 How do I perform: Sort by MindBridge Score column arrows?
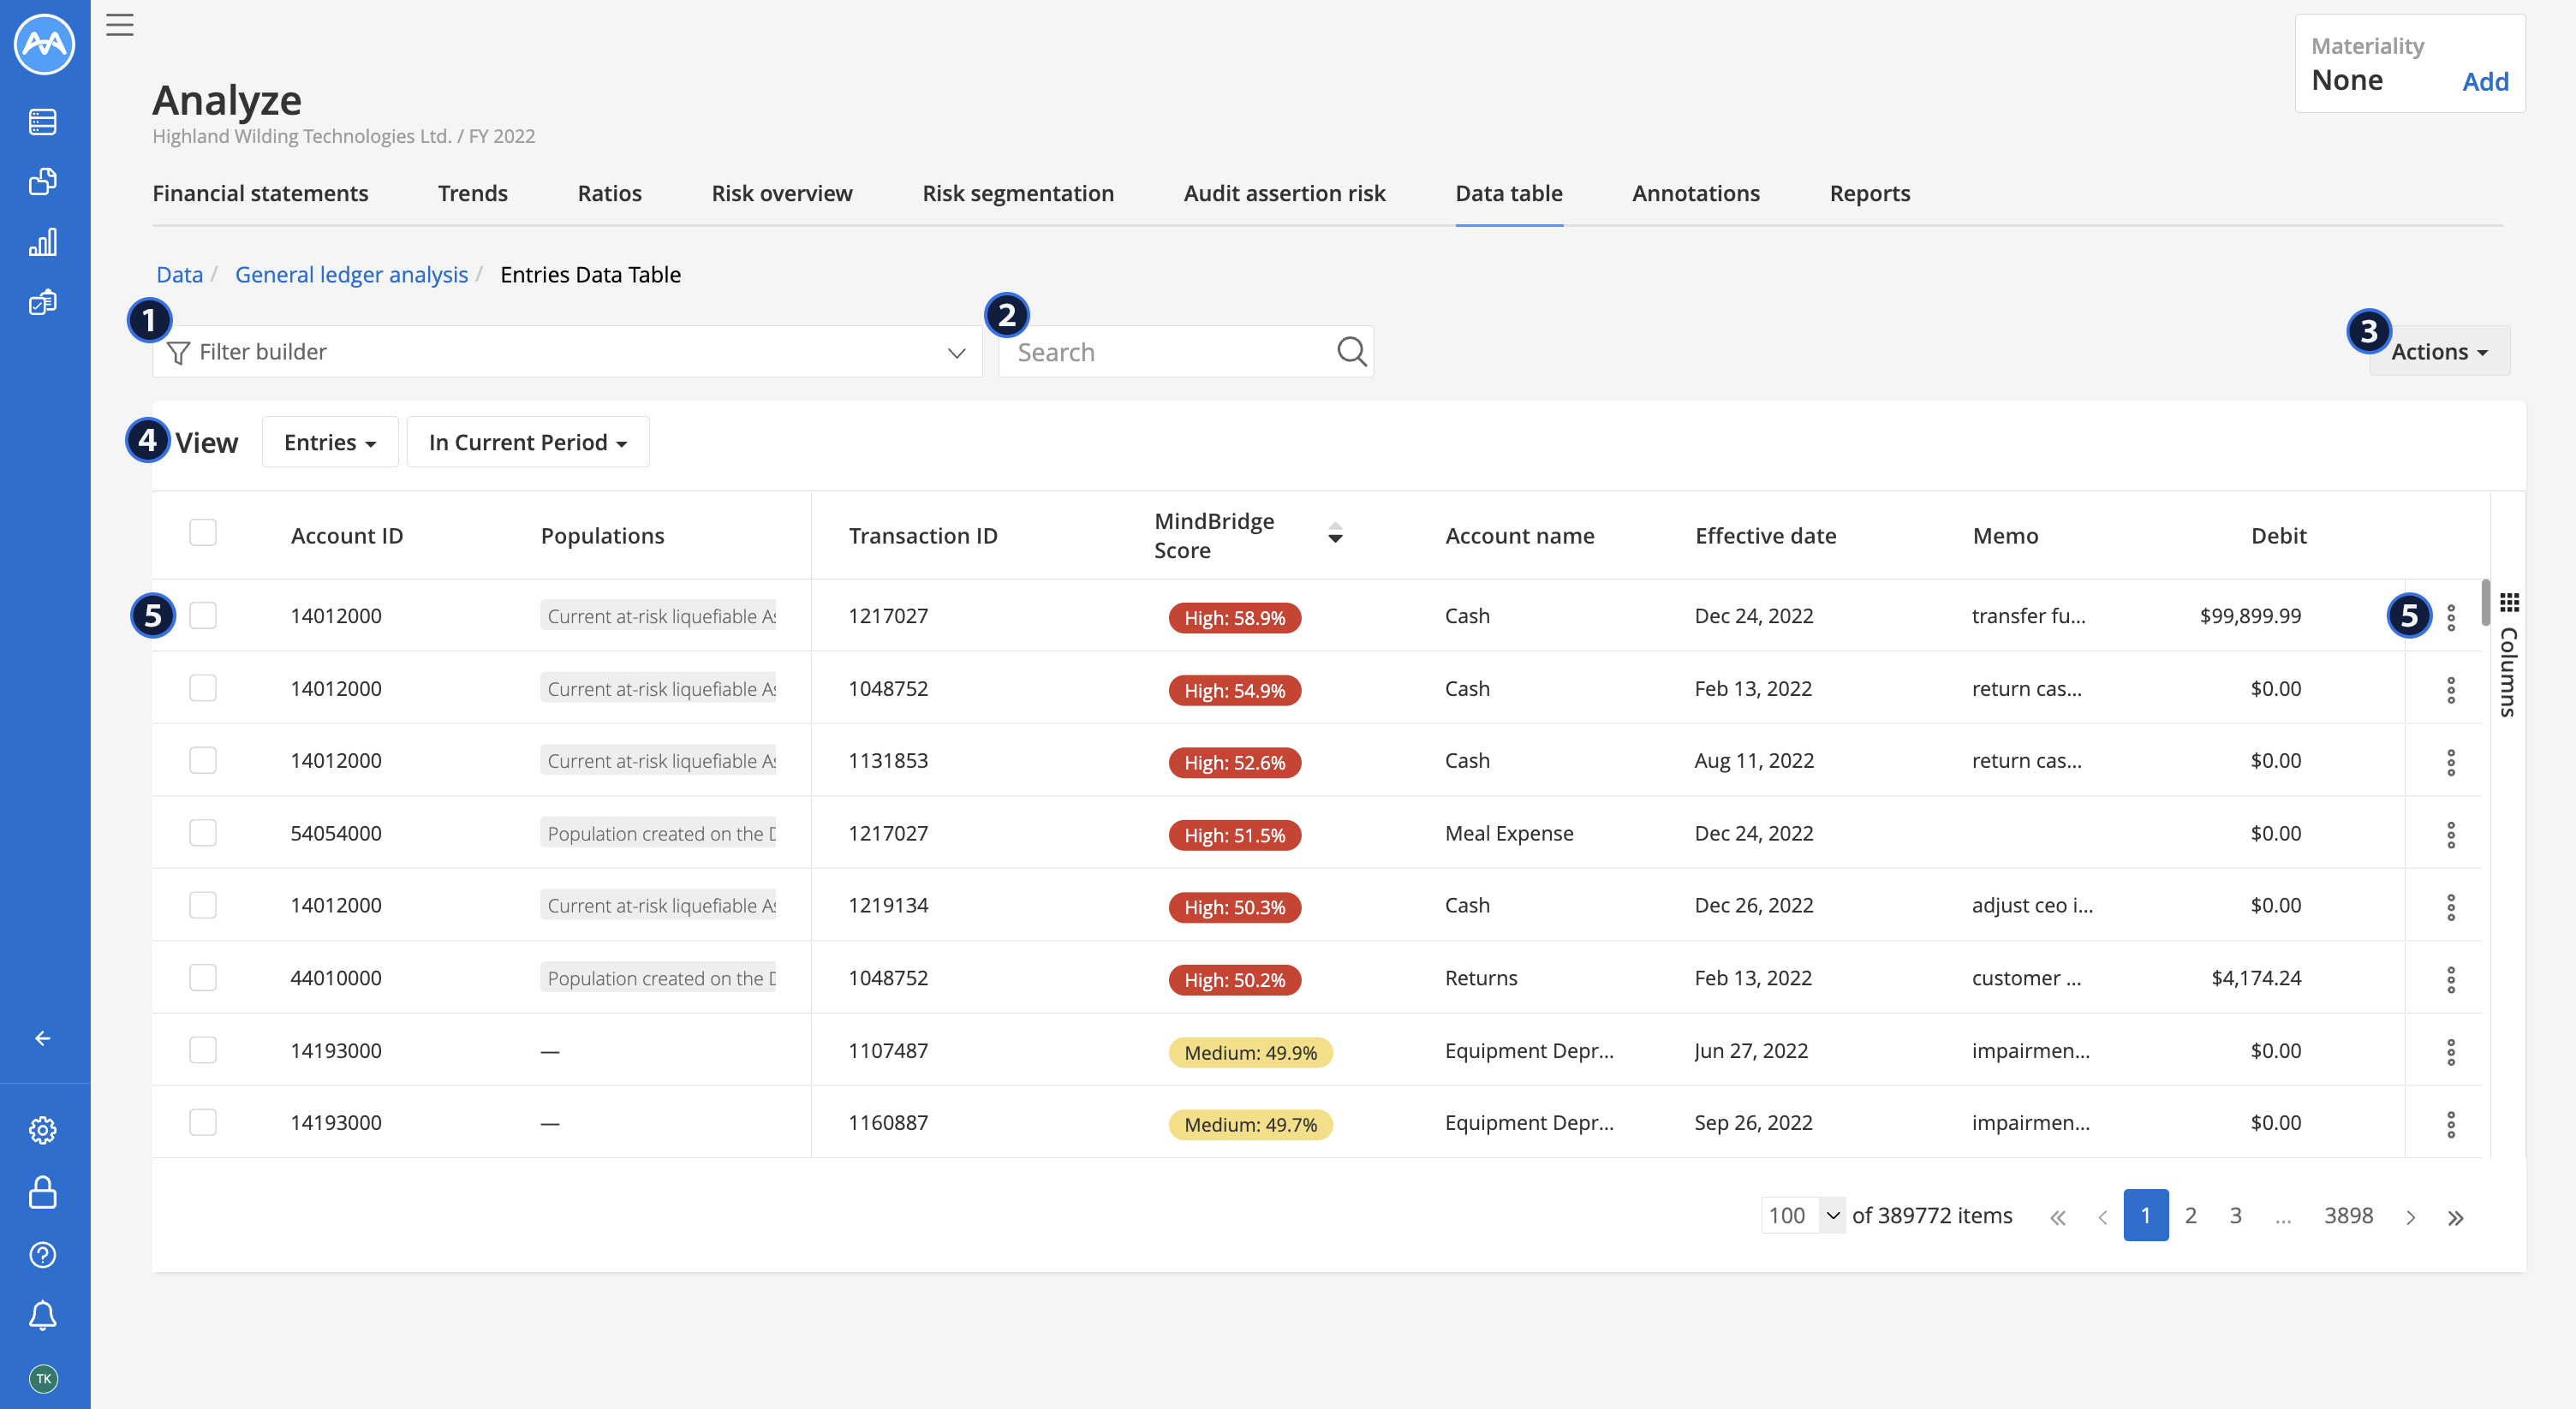click(x=1335, y=533)
